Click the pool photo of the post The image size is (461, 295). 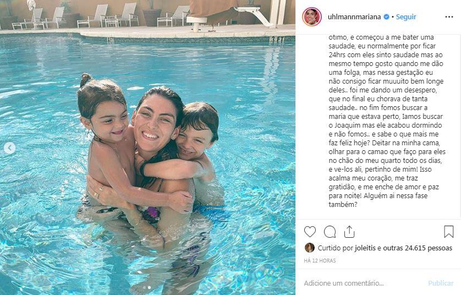[x=147, y=147]
